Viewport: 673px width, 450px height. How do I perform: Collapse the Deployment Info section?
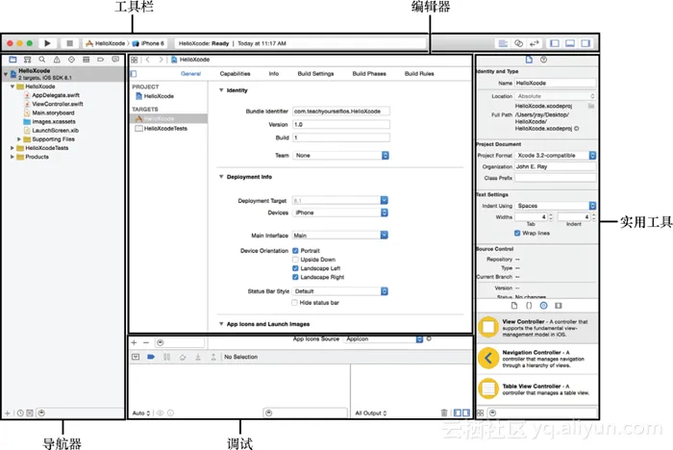(221, 177)
